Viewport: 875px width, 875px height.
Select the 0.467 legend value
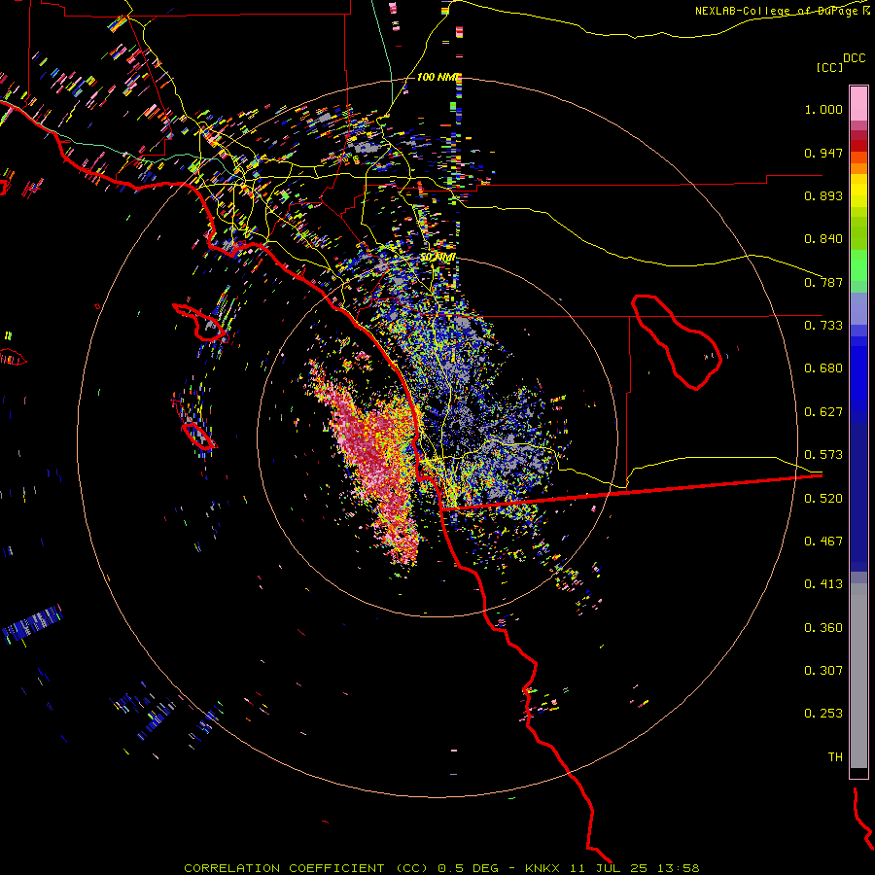[823, 542]
